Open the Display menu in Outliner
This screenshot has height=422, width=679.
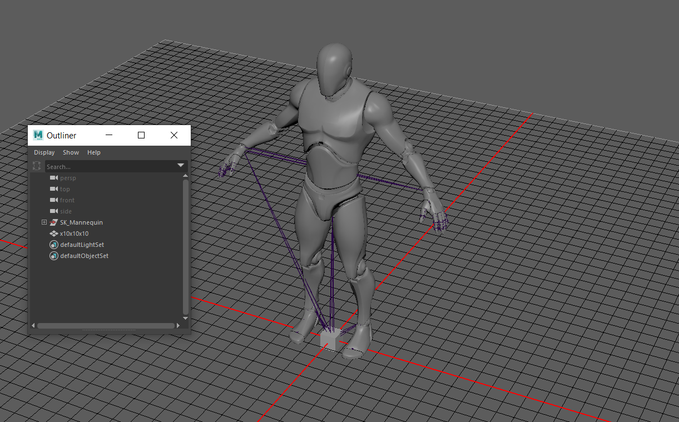tap(44, 152)
